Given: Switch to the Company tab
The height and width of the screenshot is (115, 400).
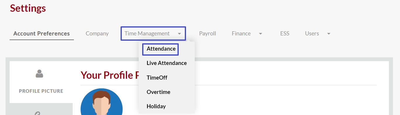Looking at the screenshot, I should [x=97, y=33].
